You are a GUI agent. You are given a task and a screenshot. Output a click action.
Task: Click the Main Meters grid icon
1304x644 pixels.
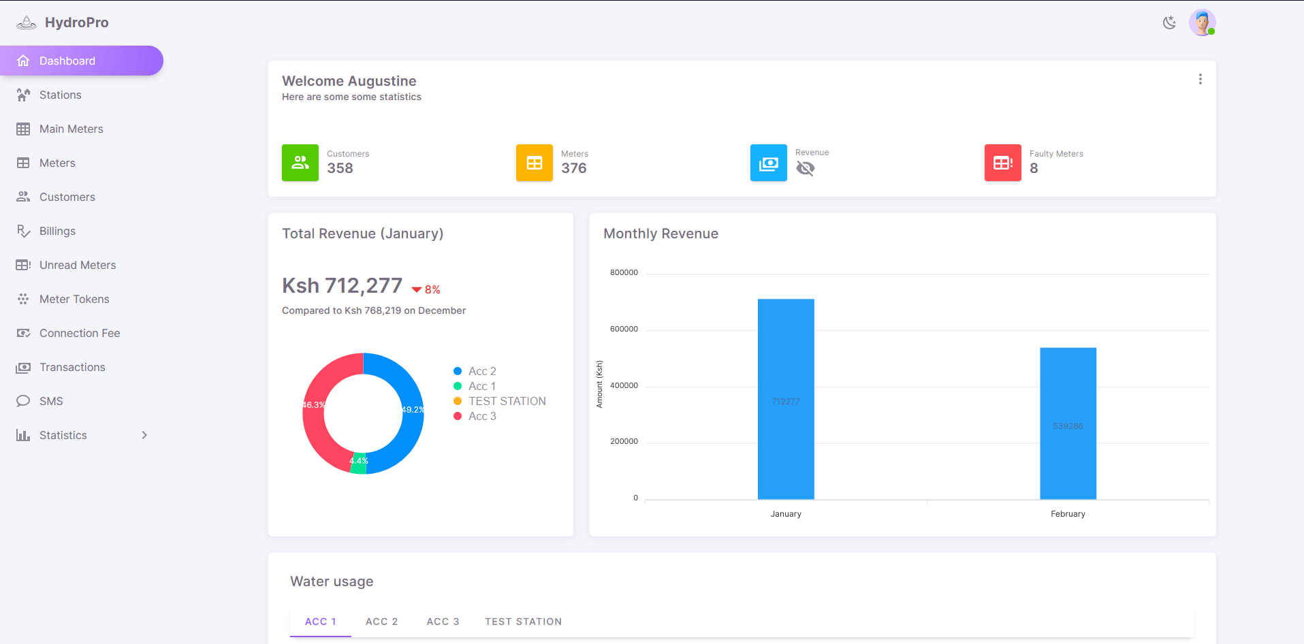click(x=23, y=129)
